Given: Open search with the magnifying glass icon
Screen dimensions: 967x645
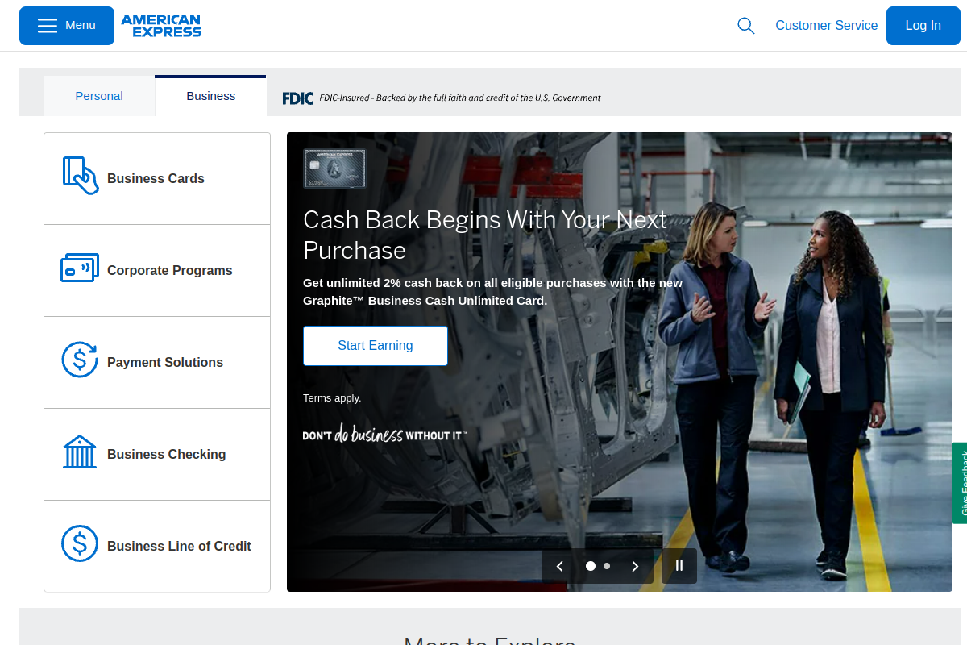Looking at the screenshot, I should pyautogui.click(x=746, y=26).
